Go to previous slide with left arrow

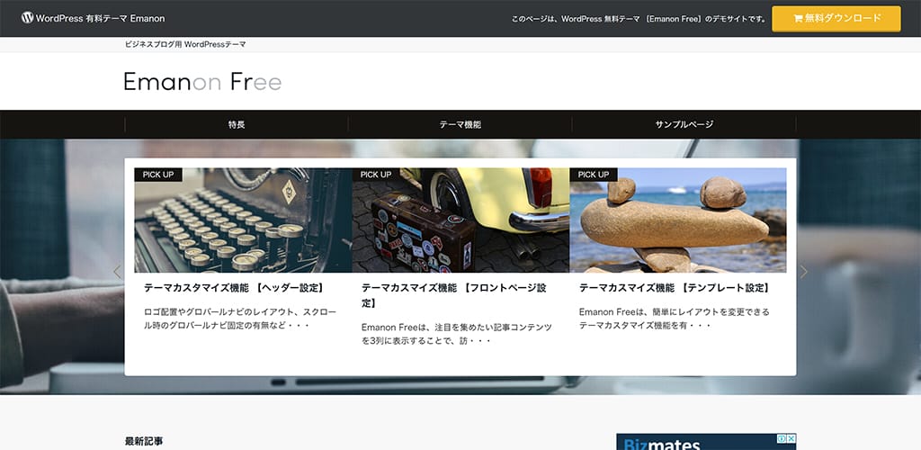117,272
